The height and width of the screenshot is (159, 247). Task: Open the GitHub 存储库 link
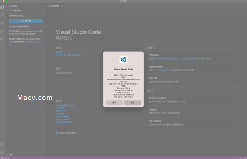(x=62, y=117)
